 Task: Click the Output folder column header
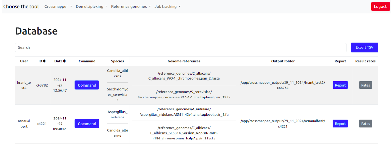coord(283,61)
